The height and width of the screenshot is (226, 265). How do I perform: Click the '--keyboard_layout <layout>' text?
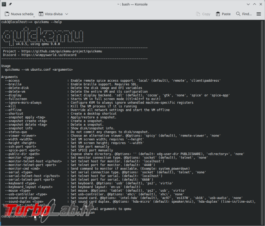pos(29,187)
